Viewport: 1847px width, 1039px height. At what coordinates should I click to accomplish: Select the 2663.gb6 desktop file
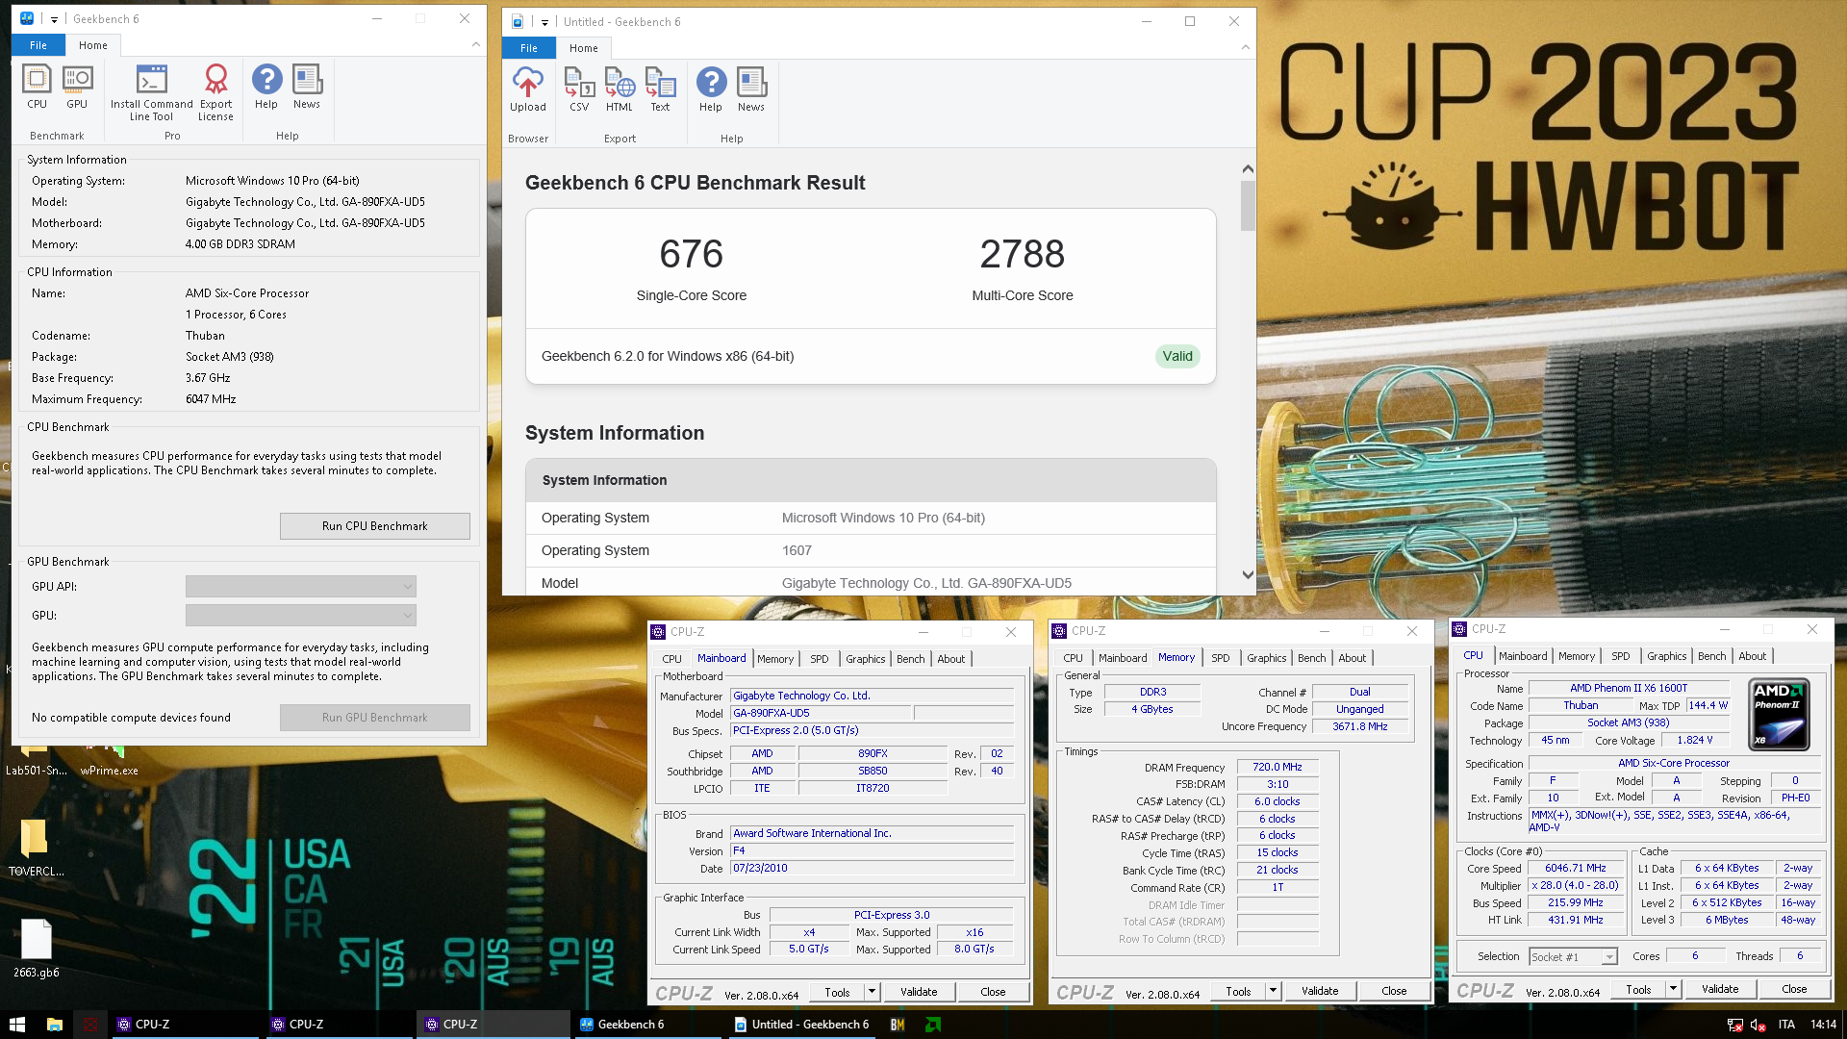[36, 948]
